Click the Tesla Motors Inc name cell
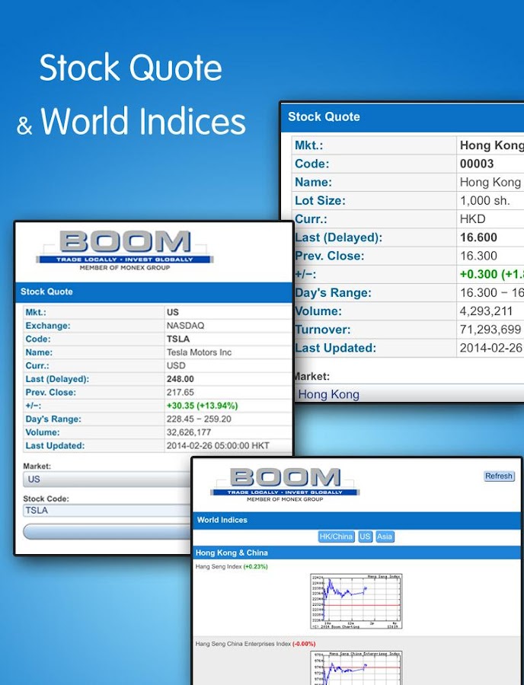 199,352
